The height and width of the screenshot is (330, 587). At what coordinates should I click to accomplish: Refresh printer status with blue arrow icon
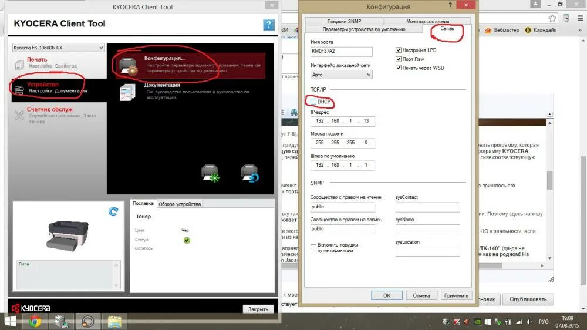[113, 211]
